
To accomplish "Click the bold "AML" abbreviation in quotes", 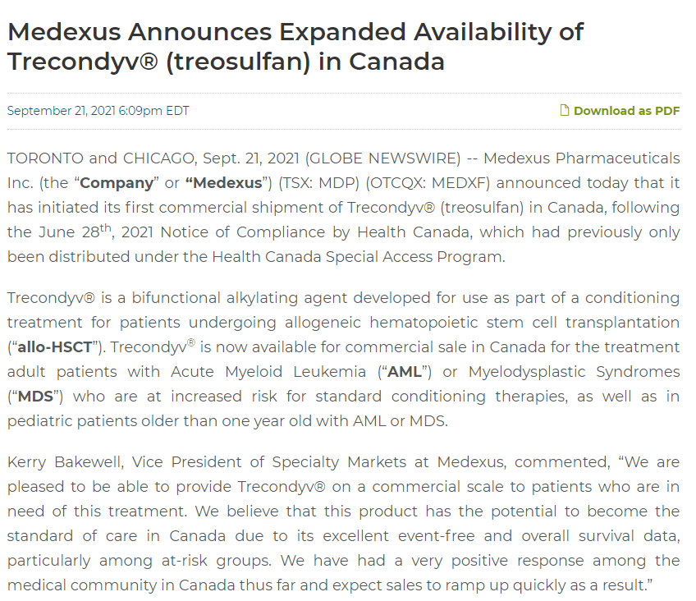I will (x=405, y=371).
